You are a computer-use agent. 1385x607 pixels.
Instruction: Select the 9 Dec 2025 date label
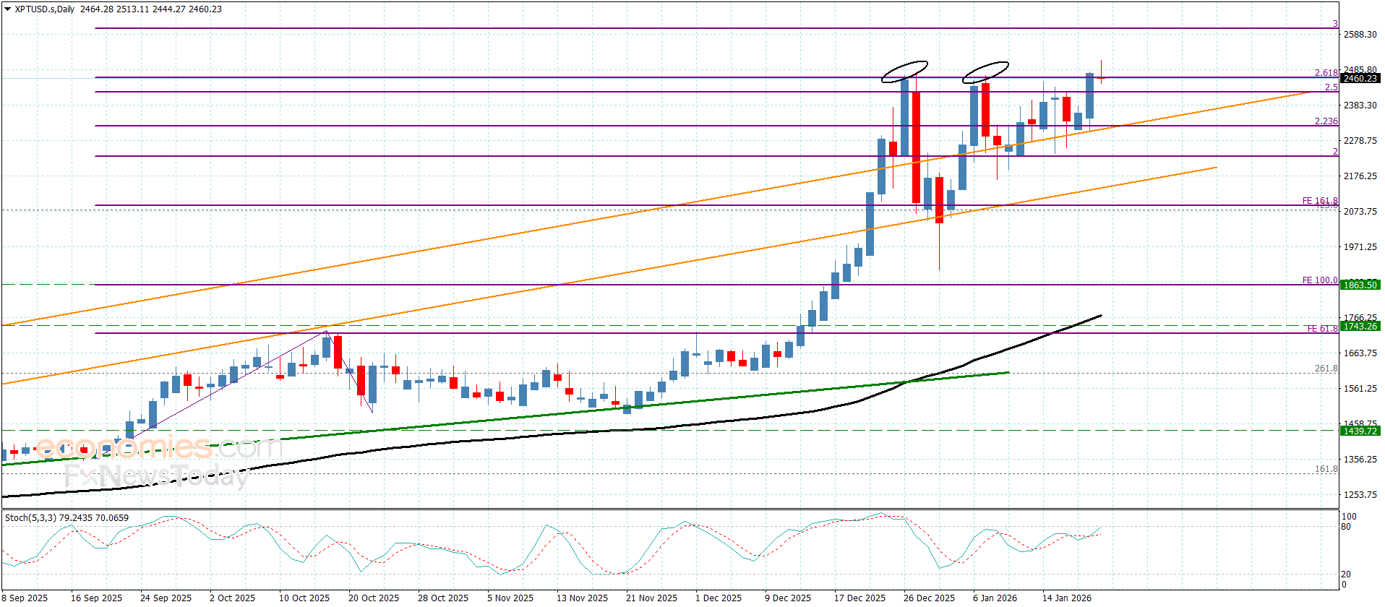[x=788, y=598]
